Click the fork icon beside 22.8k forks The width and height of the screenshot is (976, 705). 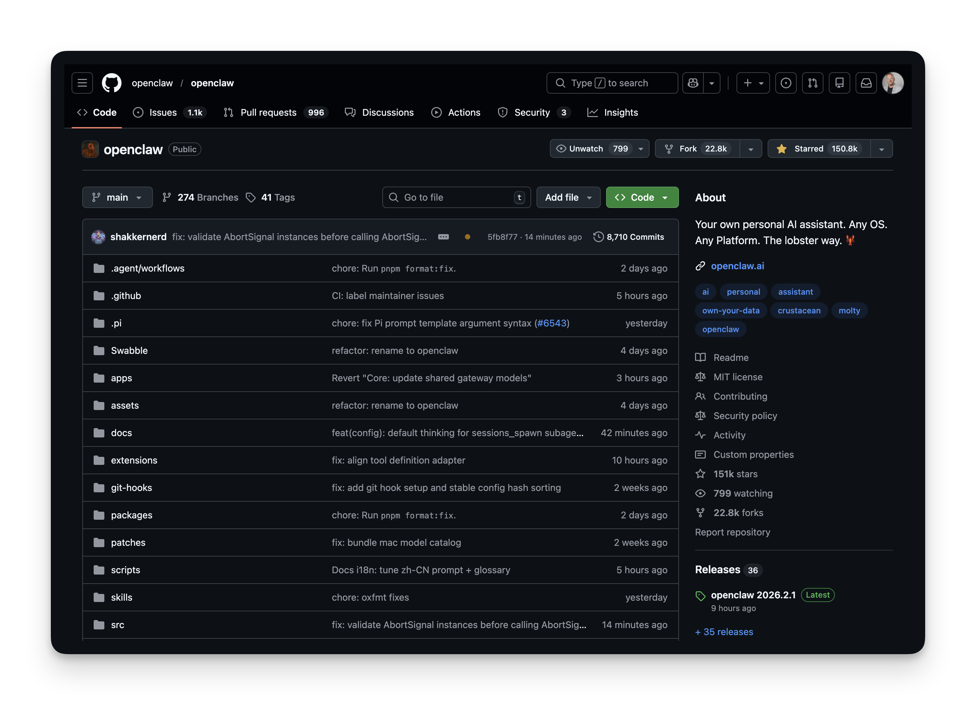[x=700, y=512]
